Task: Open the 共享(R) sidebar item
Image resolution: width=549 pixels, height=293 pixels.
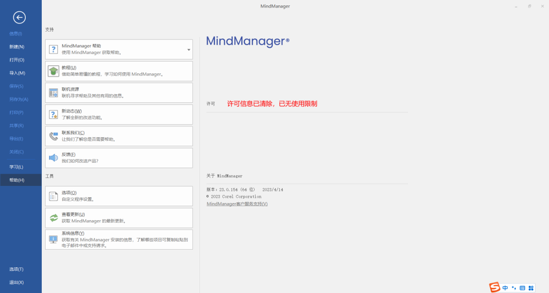Action: [17, 125]
